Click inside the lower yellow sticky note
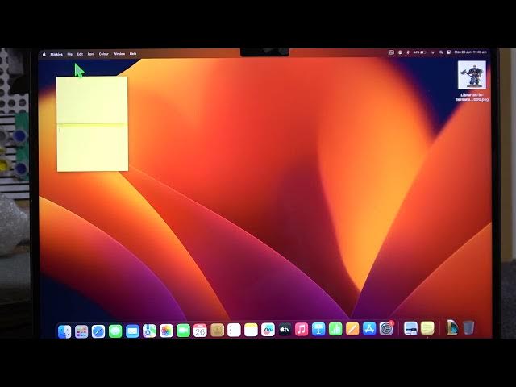Viewport: 516px width, 387px height. click(x=93, y=148)
